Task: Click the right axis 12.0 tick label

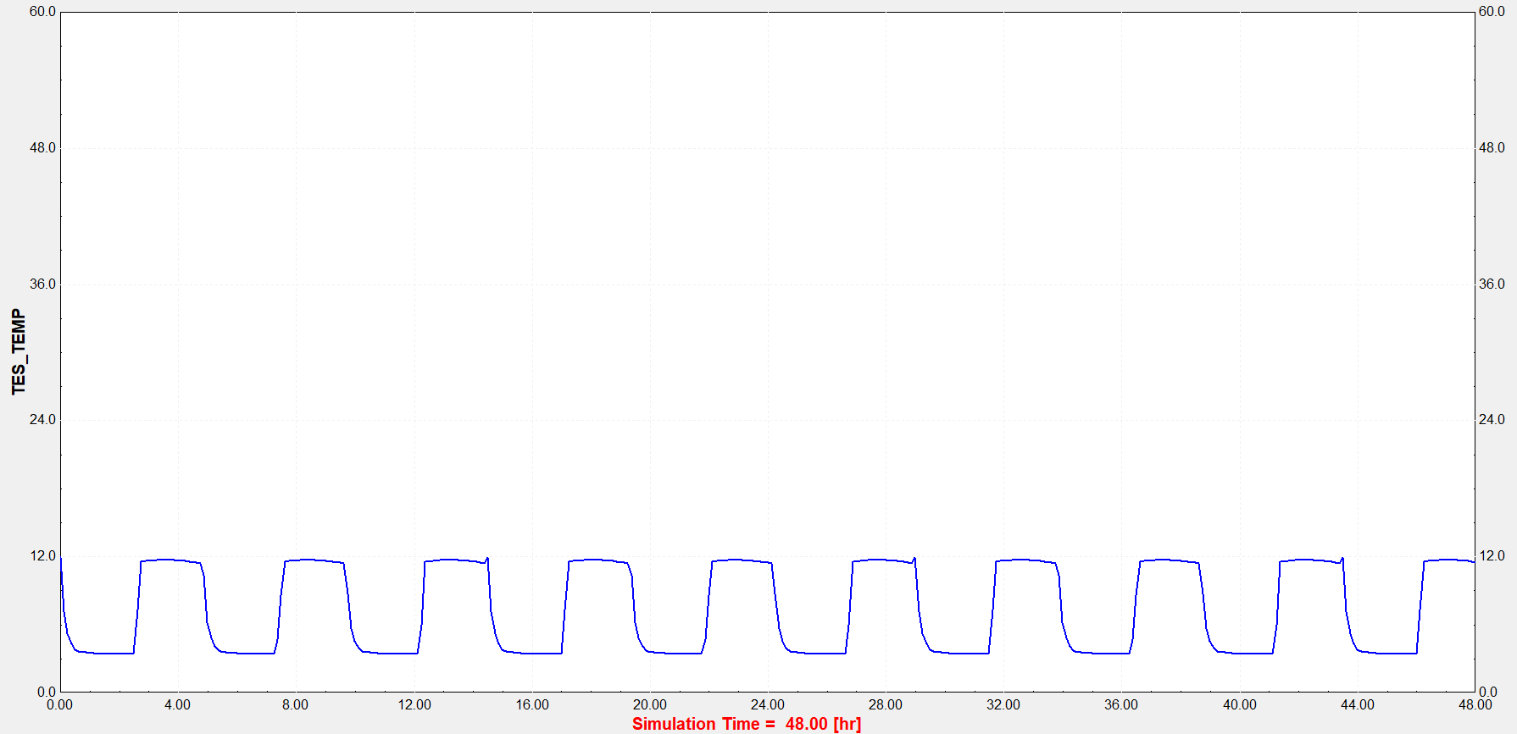Action: pos(1492,556)
